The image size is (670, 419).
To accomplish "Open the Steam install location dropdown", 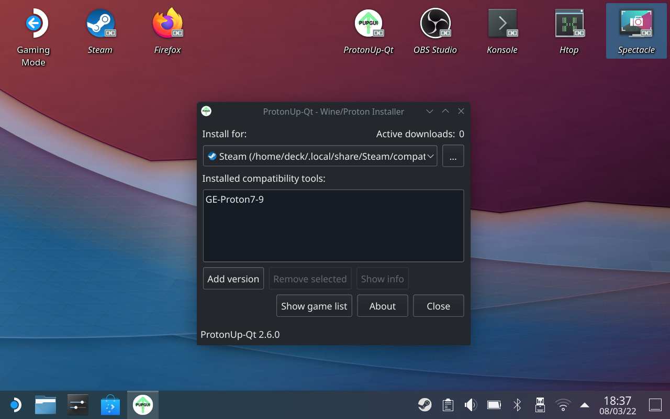I will [x=320, y=156].
